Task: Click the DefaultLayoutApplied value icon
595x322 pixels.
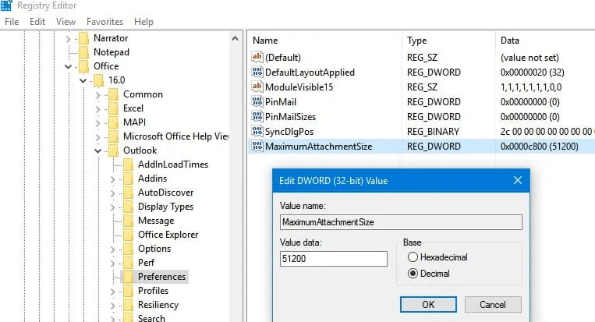Action: pyautogui.click(x=257, y=72)
